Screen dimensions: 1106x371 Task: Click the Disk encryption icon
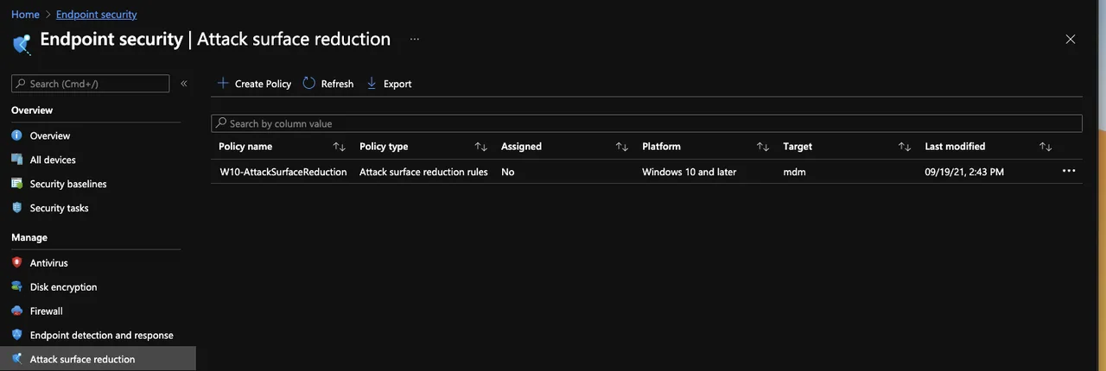pos(16,286)
